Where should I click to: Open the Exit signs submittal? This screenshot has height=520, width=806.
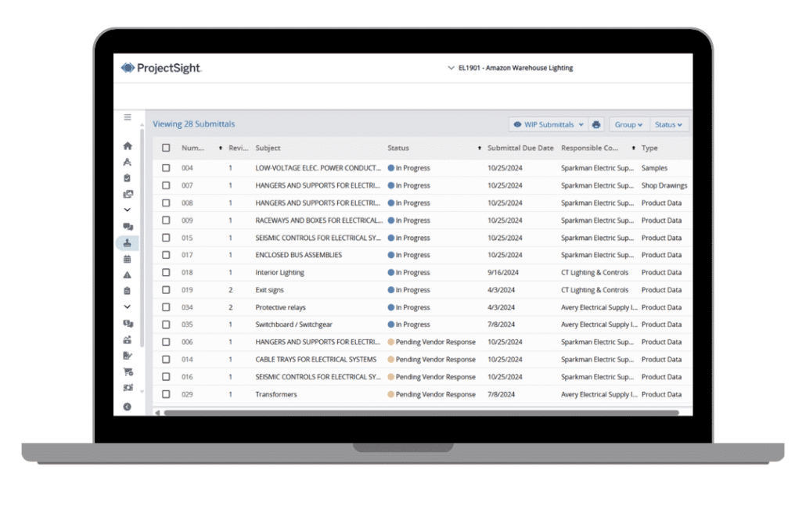pyautogui.click(x=269, y=290)
